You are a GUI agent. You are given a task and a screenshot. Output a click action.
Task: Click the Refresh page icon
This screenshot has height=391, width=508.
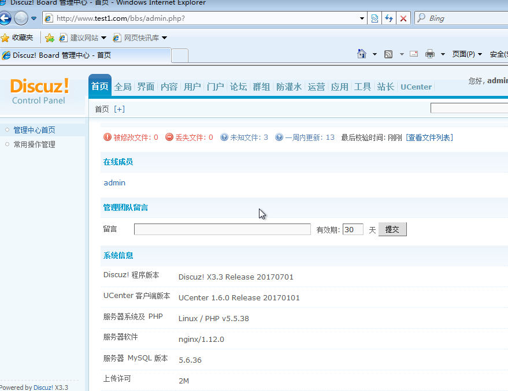pyautogui.click(x=389, y=18)
